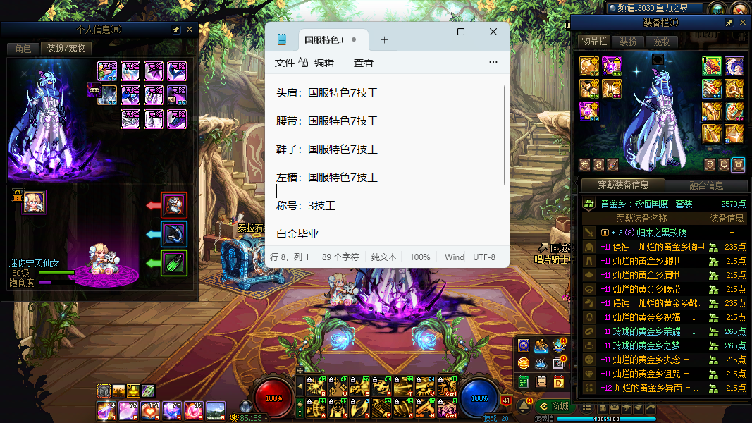Add a new Notepad tab
752x423 pixels.
[x=384, y=40]
